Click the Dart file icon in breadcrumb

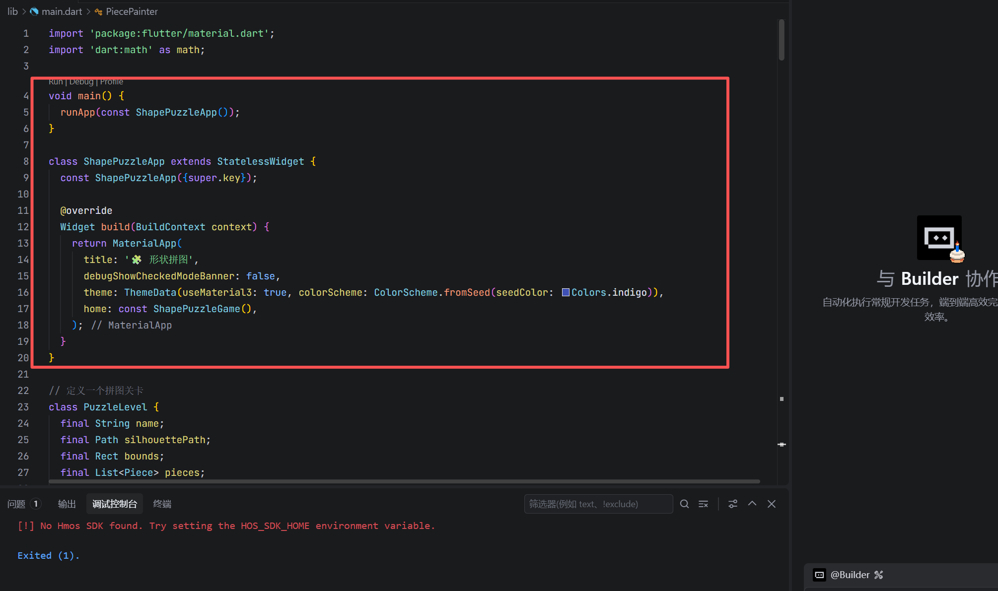[34, 11]
